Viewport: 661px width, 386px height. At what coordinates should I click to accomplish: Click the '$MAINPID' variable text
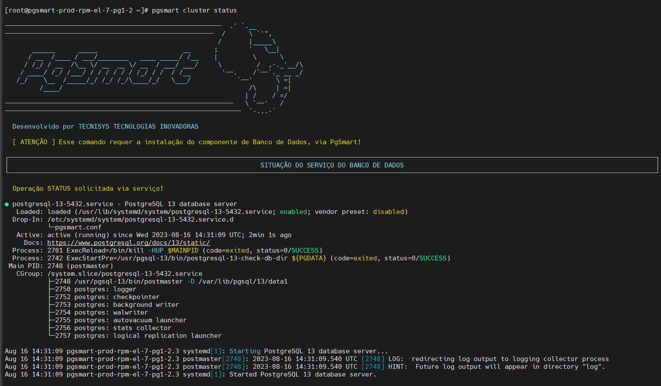point(183,250)
